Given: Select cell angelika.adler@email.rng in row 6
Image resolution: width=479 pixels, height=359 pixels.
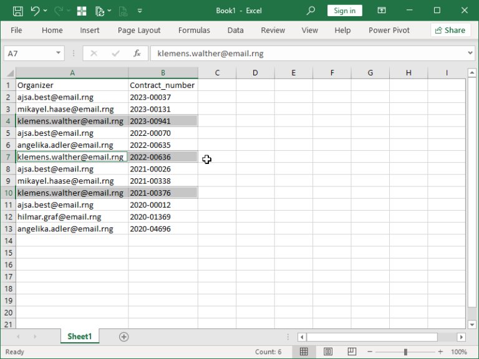Looking at the screenshot, I should coord(72,145).
